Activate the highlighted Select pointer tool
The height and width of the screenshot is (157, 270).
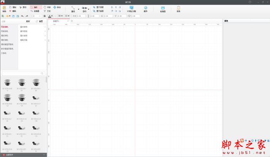(x=35, y=7)
